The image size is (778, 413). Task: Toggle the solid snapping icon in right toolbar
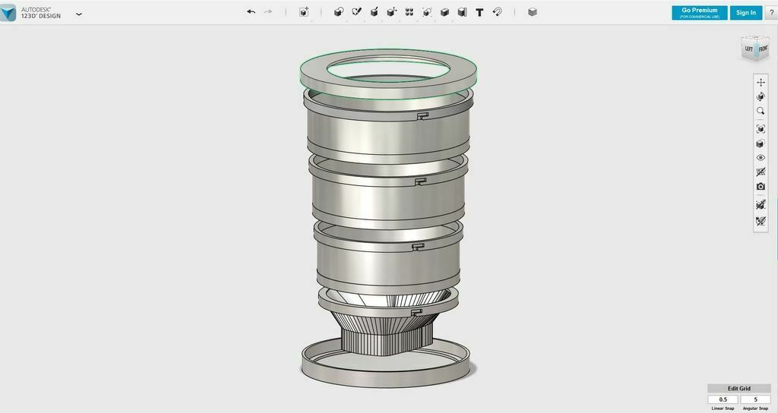point(761,204)
